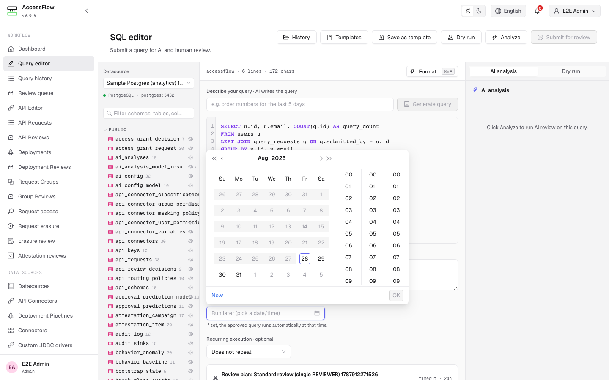Open the Aug month picker
The image size is (609, 380).
coord(263,158)
